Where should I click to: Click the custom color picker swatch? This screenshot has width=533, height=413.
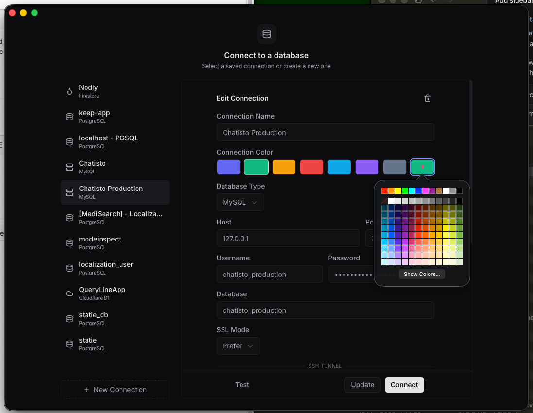point(422,167)
